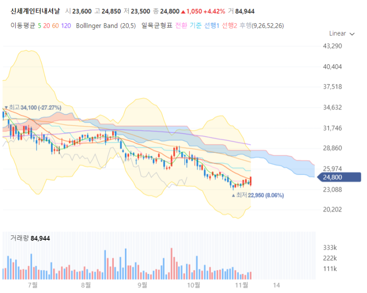Click the 선행1 line legend

[x=212, y=26]
